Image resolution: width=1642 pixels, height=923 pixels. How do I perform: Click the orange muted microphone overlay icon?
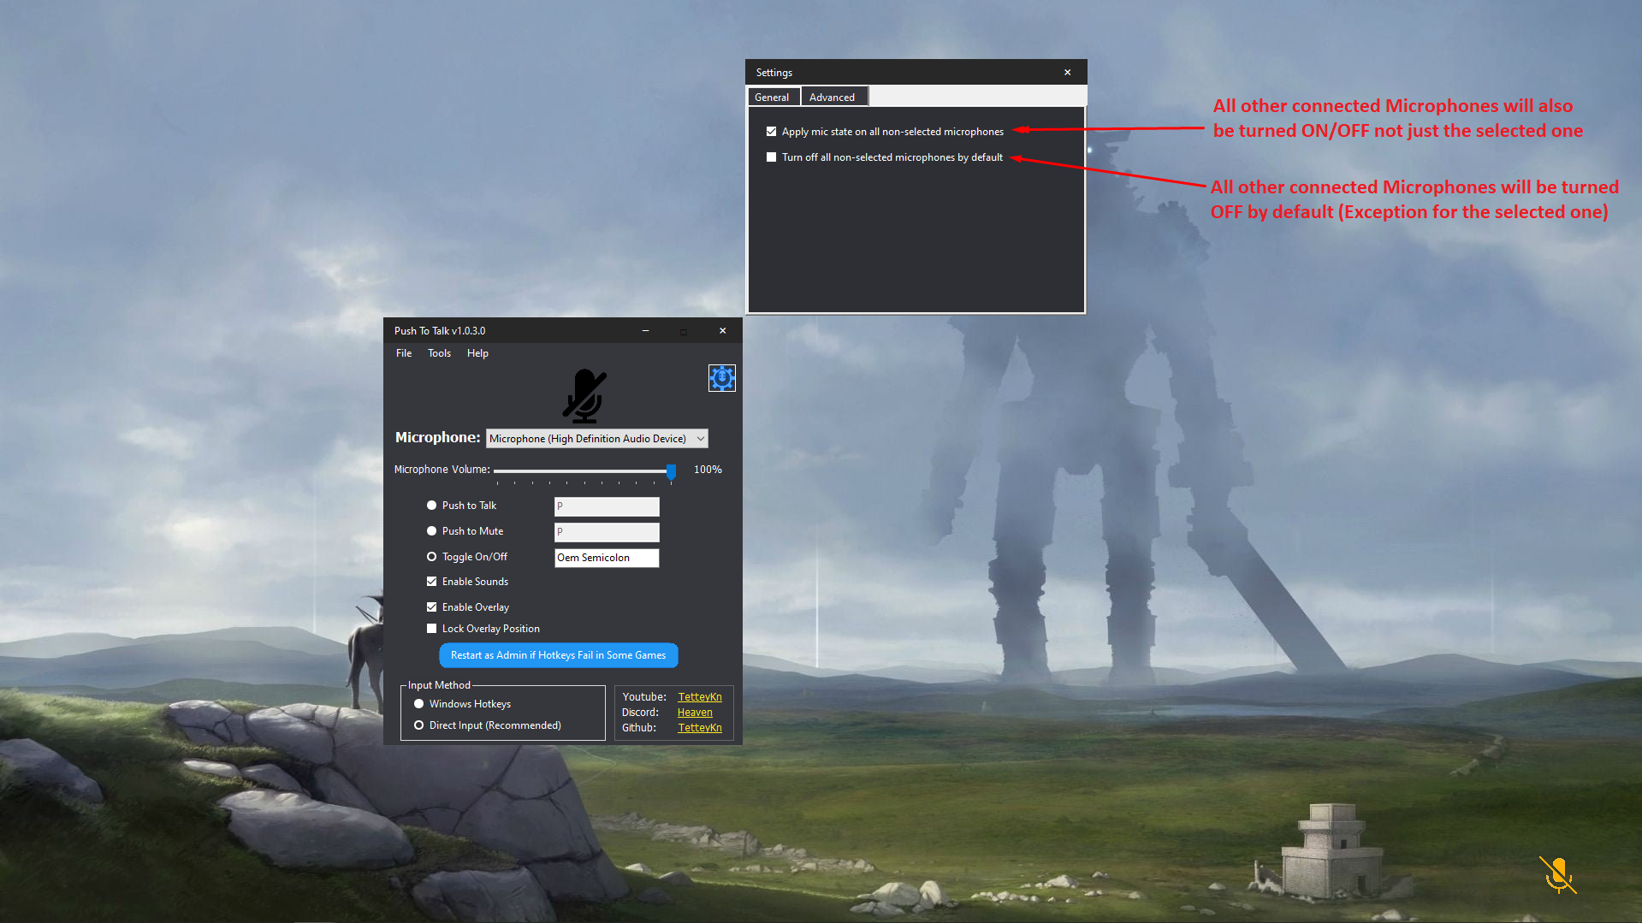click(1558, 874)
